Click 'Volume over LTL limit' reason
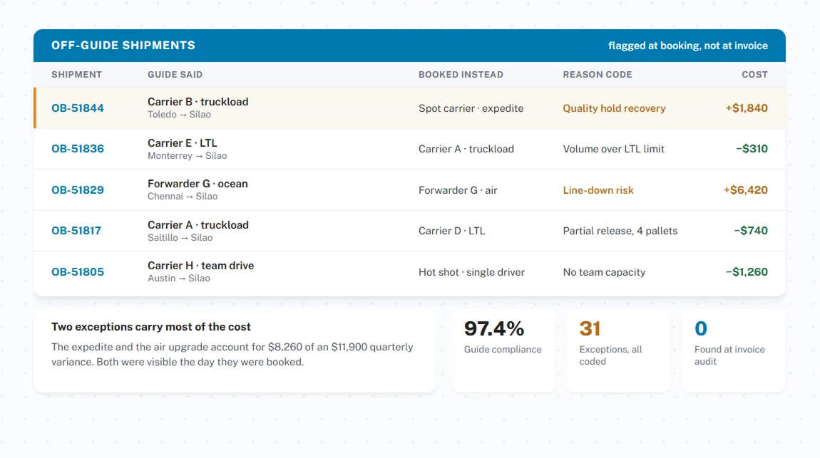This screenshot has width=820, height=458. (x=613, y=150)
